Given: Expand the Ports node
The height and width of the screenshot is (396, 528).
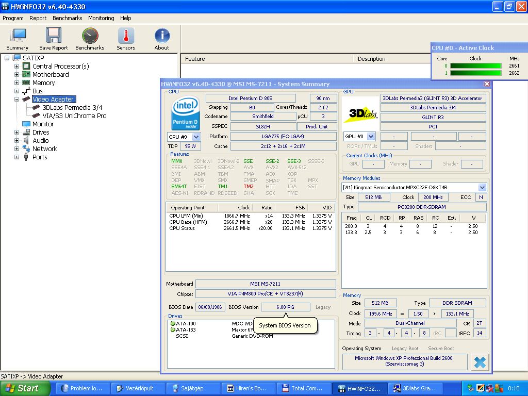Looking at the screenshot, I should (x=16, y=157).
